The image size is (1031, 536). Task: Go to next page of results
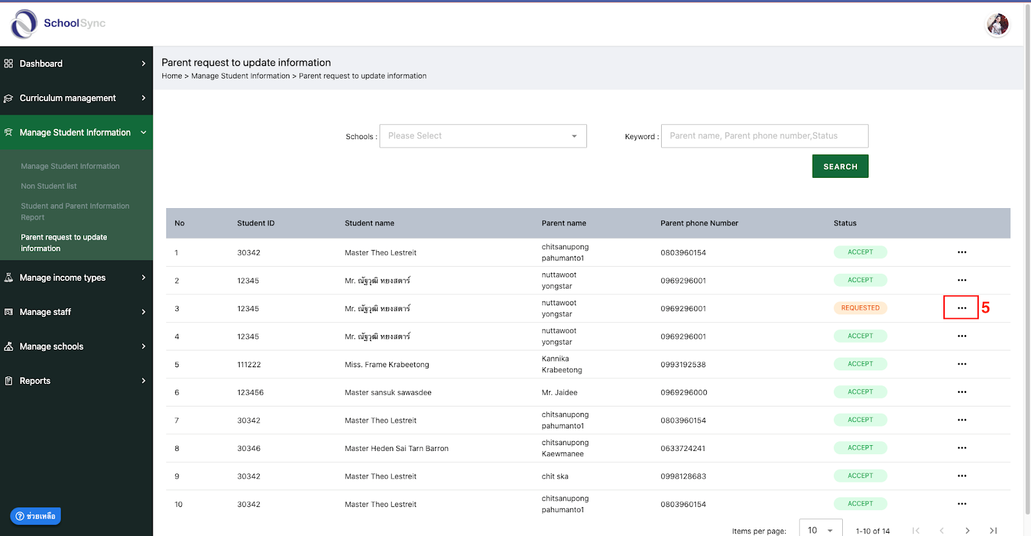[x=967, y=531]
